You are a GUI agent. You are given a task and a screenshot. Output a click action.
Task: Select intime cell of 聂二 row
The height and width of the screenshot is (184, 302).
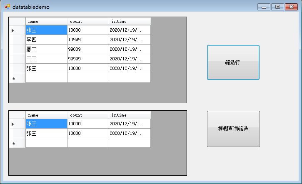[x=130, y=49]
